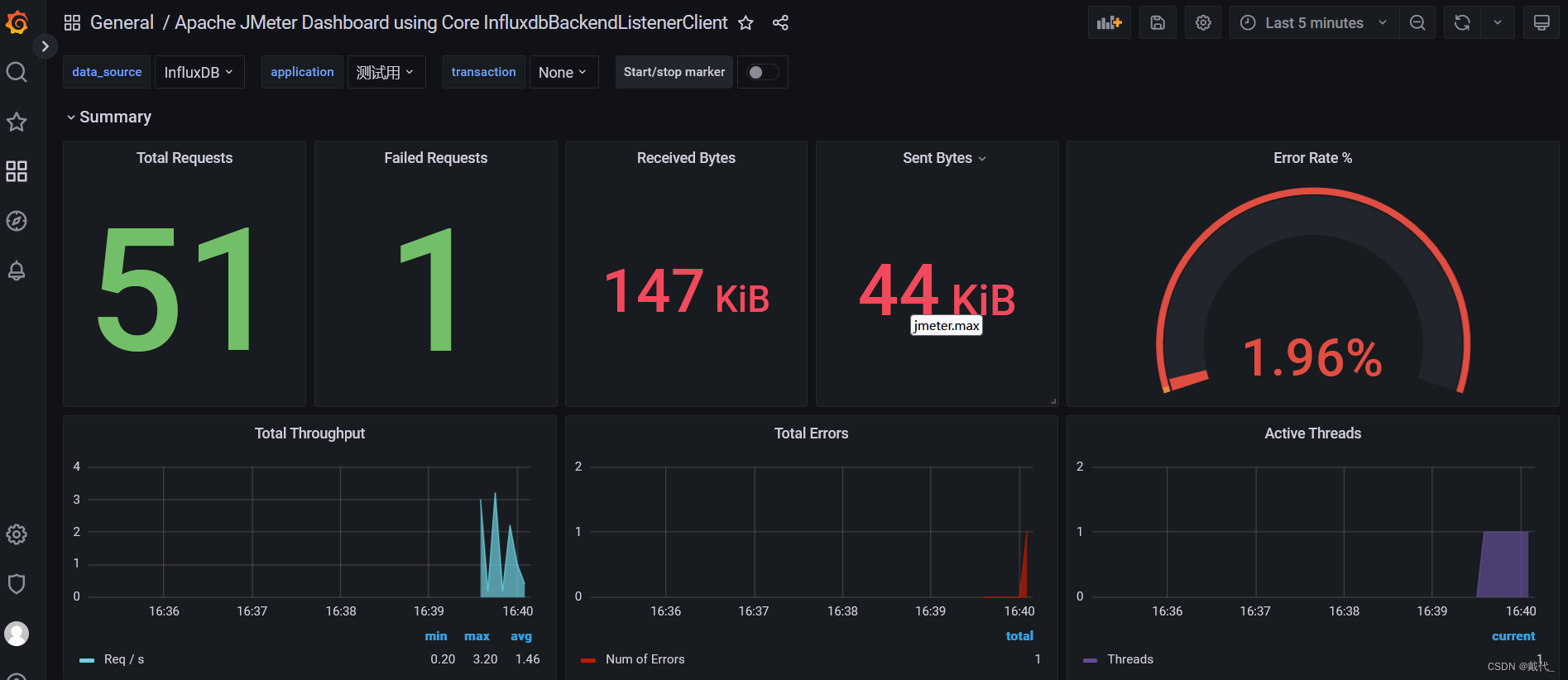The width and height of the screenshot is (1568, 680).
Task: Sort Total Throughput legend by max
Action: tap(477, 636)
